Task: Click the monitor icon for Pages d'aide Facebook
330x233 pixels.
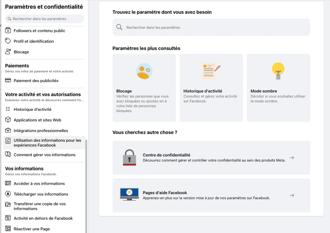Action: pos(129,194)
